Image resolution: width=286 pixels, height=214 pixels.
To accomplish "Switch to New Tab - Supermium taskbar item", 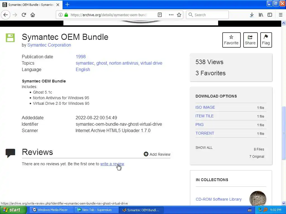I will tap(96, 210).
